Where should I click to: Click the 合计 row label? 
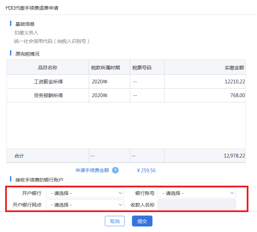(x=19, y=156)
